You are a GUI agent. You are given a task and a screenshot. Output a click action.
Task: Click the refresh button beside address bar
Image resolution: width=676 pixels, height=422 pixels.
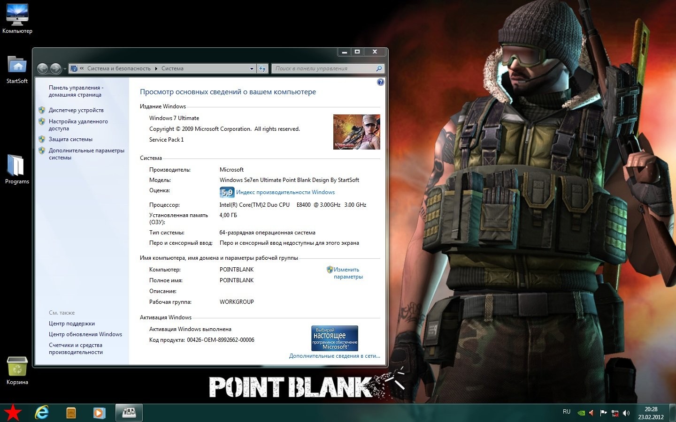262,68
